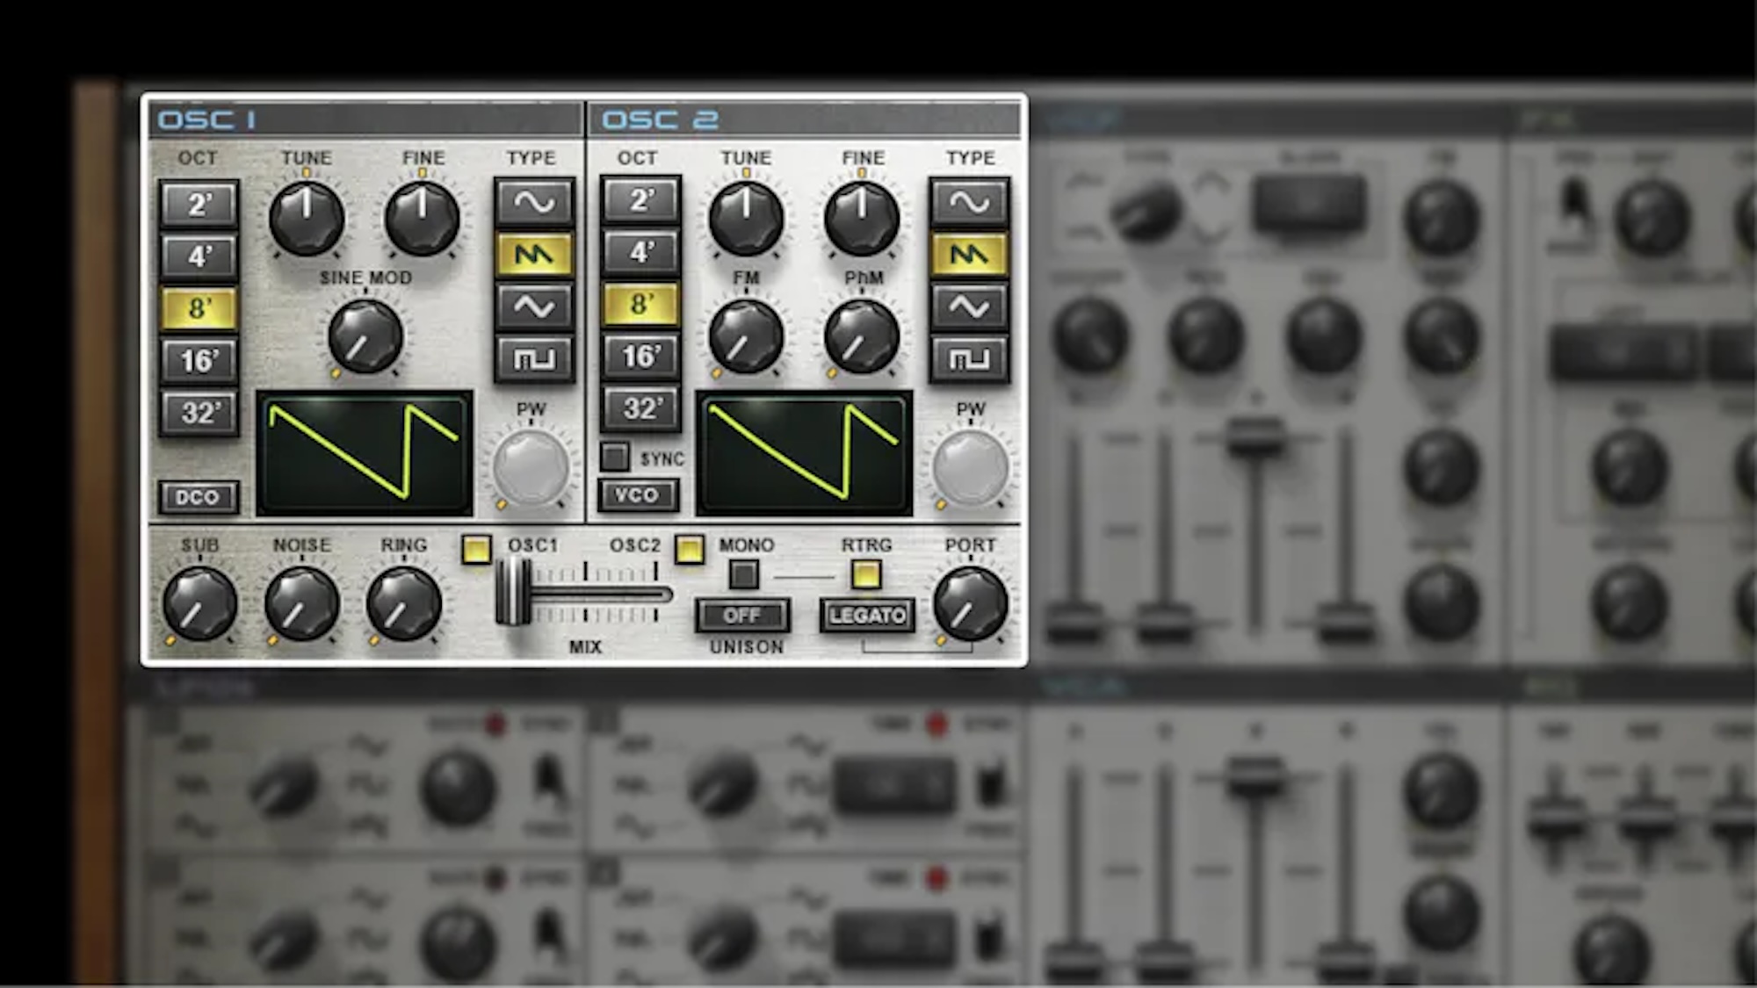Set OSC 2 octave to 32'
Screen dimensions: 1757x988
coord(641,407)
